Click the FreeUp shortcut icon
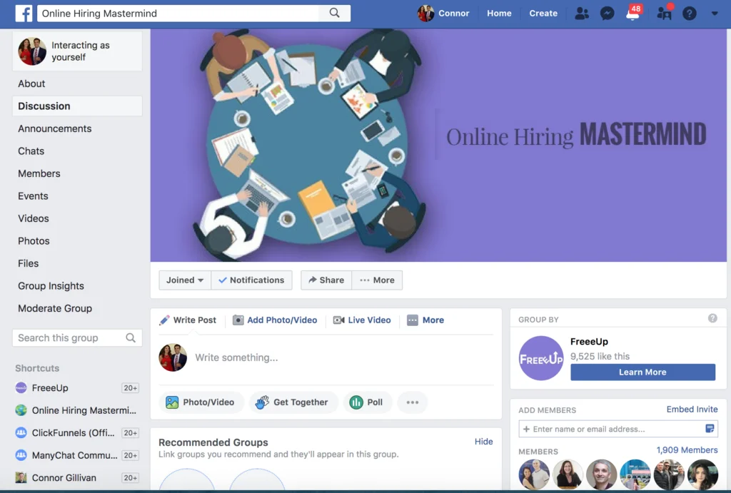 (x=21, y=387)
